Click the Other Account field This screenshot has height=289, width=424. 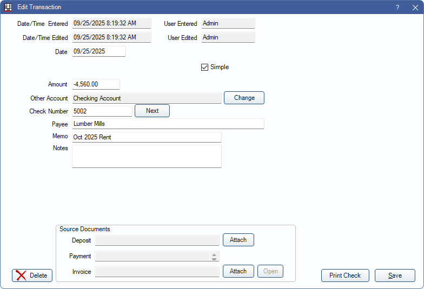(147, 98)
